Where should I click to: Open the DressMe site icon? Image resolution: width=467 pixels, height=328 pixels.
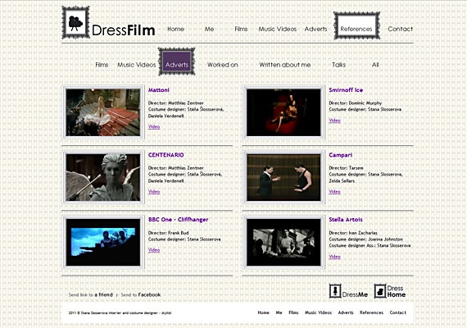coord(335,291)
